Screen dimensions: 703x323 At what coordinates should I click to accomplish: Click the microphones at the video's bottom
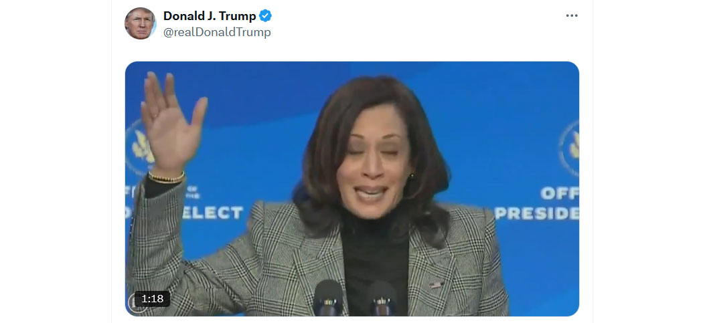click(353, 298)
